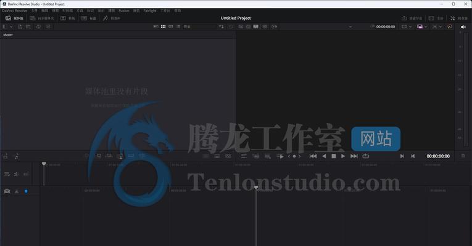472x246 pixels.
Task: Click the Ripple Overwrite edit icon
Action: coord(109,156)
